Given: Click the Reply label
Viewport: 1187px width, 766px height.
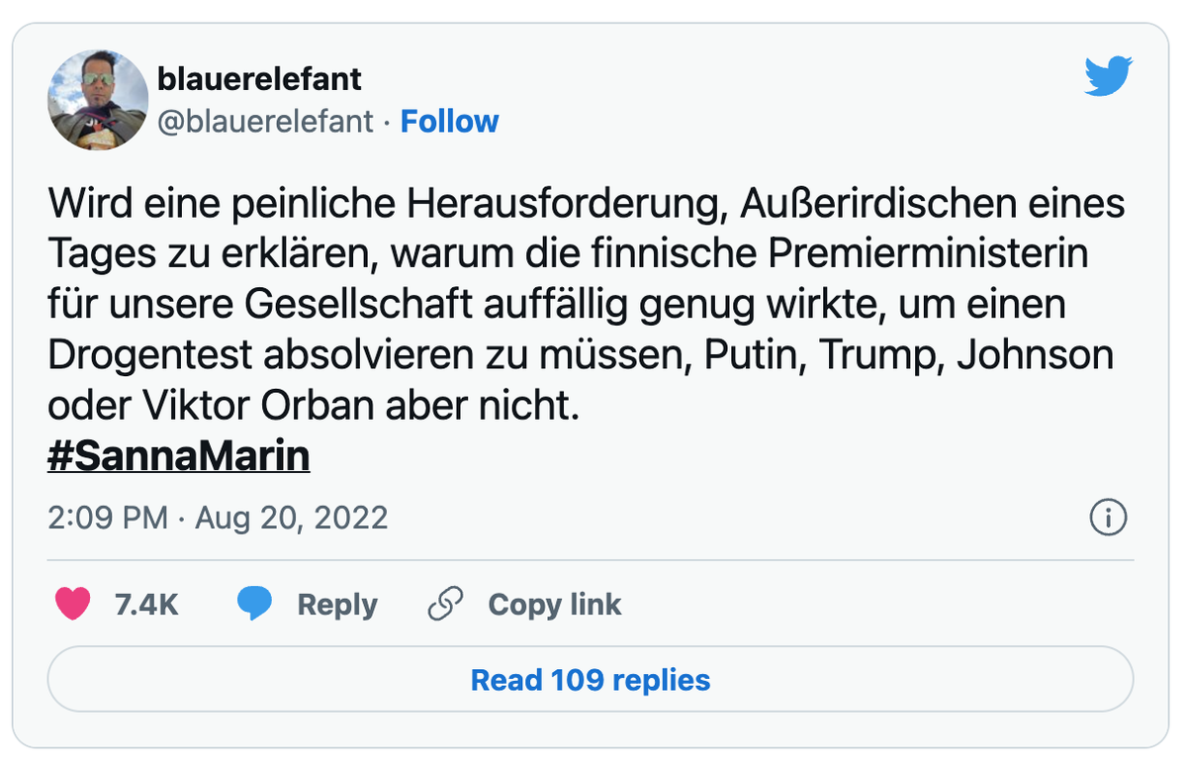Looking at the screenshot, I should 337,605.
